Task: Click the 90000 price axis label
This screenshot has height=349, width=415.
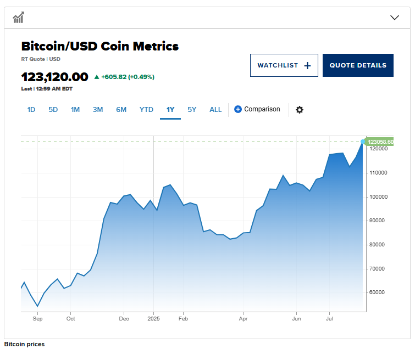Action: tap(377, 221)
